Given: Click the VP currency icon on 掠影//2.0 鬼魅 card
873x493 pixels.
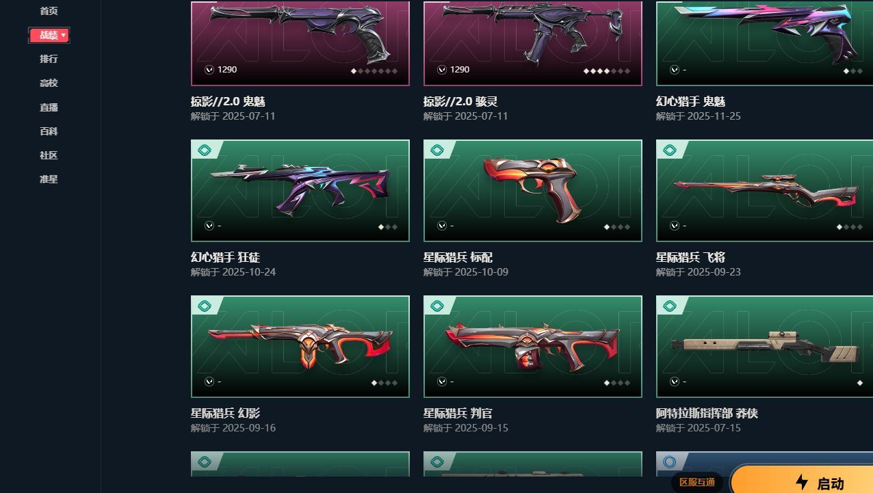Looking at the screenshot, I should [209, 70].
